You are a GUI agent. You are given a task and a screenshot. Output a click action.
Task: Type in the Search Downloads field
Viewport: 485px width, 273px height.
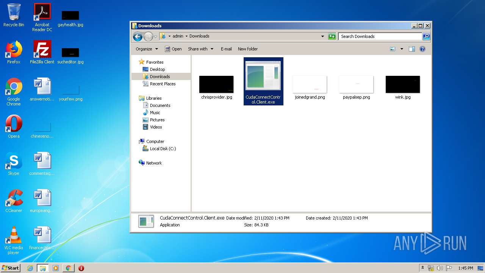[x=380, y=36]
